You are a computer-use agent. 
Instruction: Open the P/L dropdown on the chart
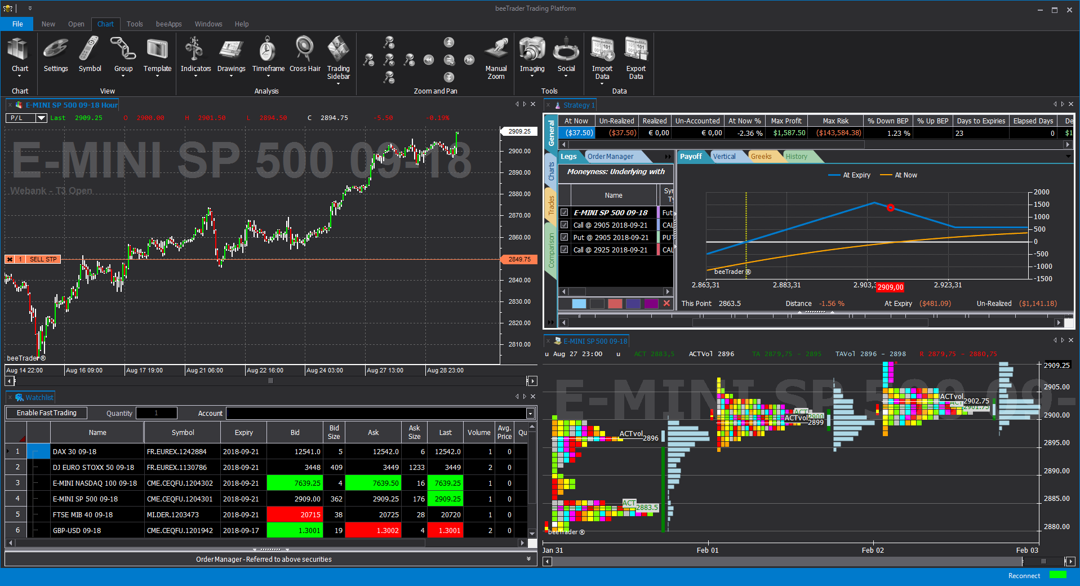(41, 118)
